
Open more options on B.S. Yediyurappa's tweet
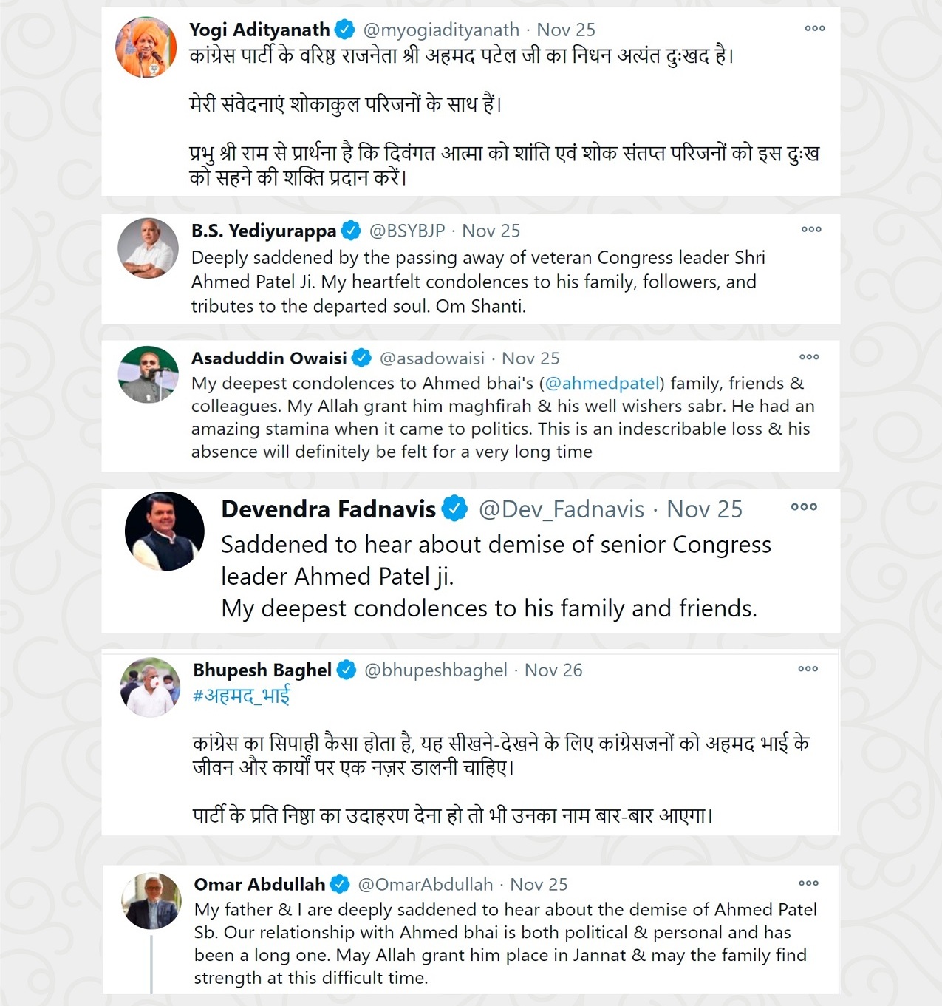(811, 230)
